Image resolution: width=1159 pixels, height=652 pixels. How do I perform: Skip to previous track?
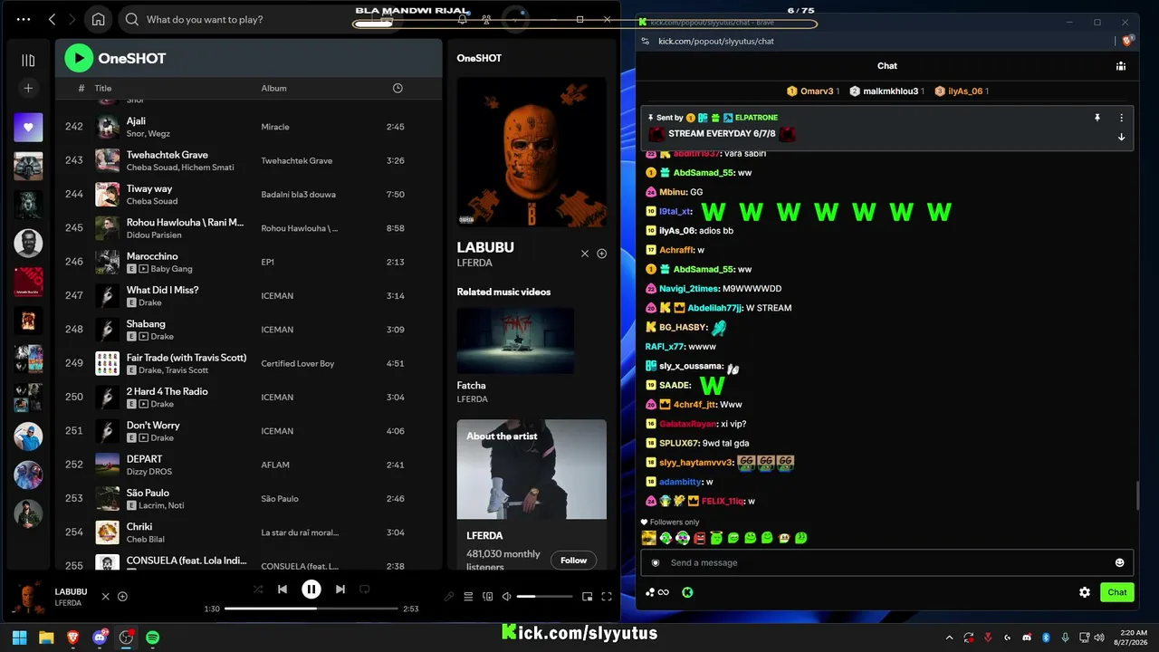(x=283, y=589)
